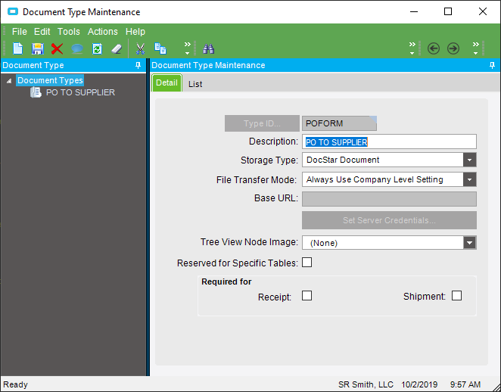Go to previous record with left arrow
The height and width of the screenshot is (392, 501).
click(434, 48)
